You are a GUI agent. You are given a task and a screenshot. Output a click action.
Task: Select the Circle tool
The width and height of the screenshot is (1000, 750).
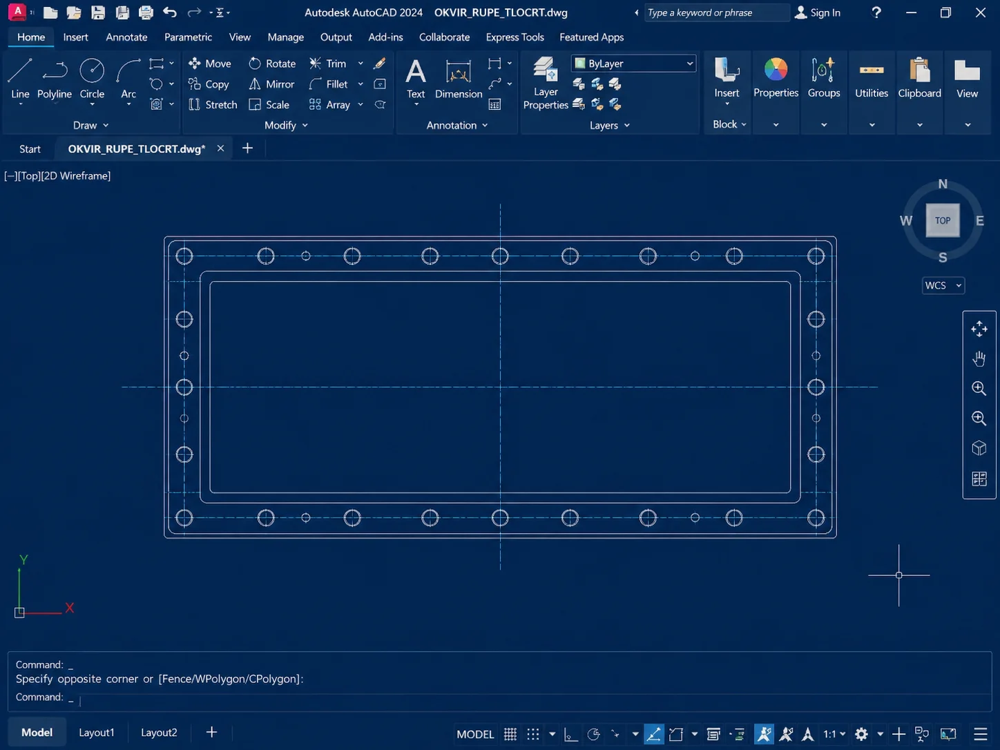pyautogui.click(x=92, y=78)
